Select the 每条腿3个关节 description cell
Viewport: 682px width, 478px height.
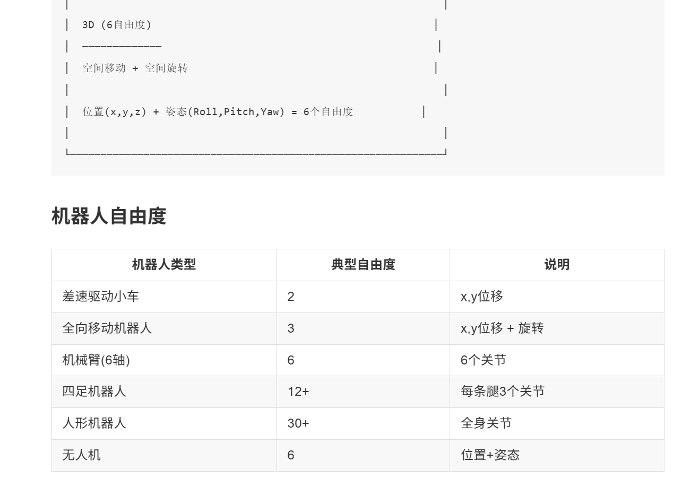coord(501,392)
